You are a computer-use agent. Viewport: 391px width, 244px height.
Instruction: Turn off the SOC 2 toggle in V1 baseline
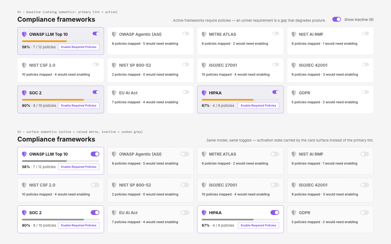click(96, 92)
